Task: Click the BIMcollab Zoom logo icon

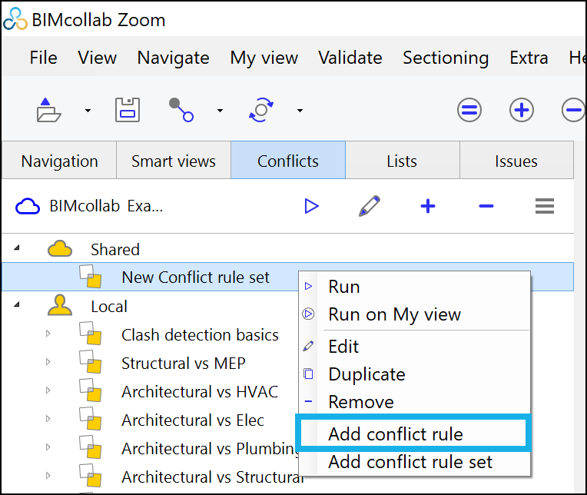Action: pos(15,18)
